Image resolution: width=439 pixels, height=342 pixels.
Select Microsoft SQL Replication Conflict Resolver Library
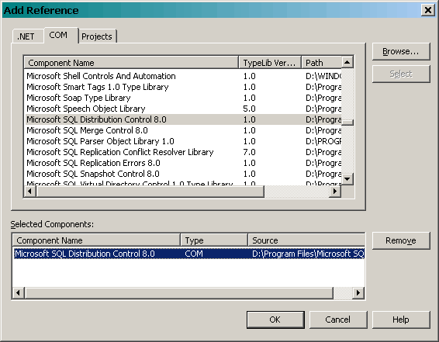click(183, 152)
